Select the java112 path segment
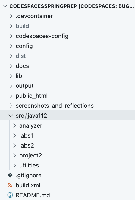 pyautogui.click(x=37, y=116)
